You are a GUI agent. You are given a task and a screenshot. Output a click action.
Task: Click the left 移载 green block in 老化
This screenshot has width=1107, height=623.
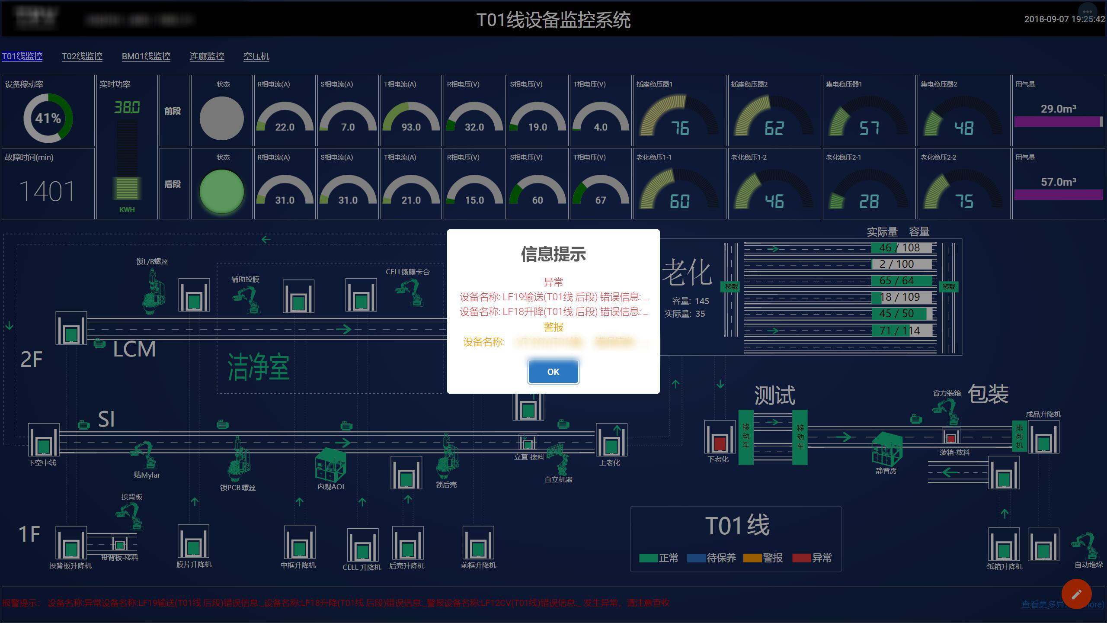[x=731, y=286]
